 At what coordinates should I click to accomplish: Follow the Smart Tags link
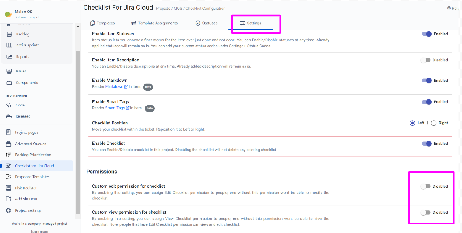(x=115, y=108)
